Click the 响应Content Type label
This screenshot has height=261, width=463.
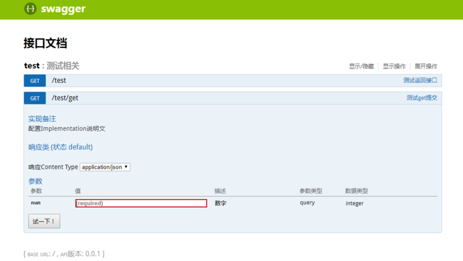[x=53, y=167]
